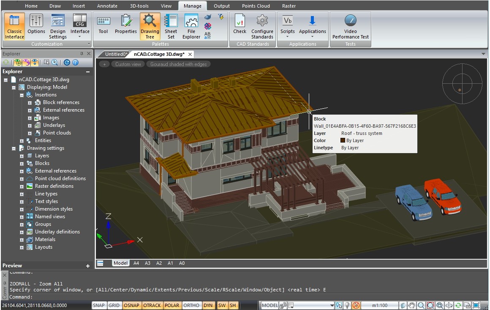Switch to the Untitled0 document tab
490x310 pixels.
coord(116,54)
